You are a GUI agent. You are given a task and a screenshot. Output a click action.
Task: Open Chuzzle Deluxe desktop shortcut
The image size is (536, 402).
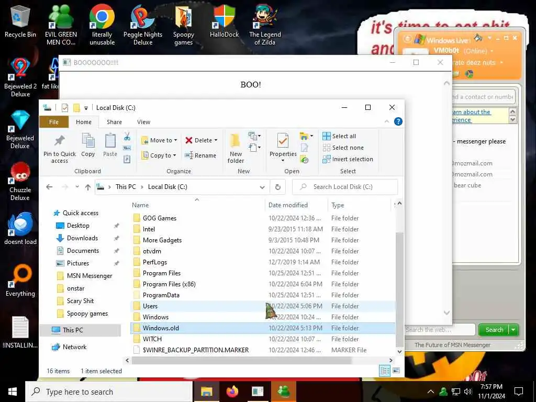pos(20,181)
